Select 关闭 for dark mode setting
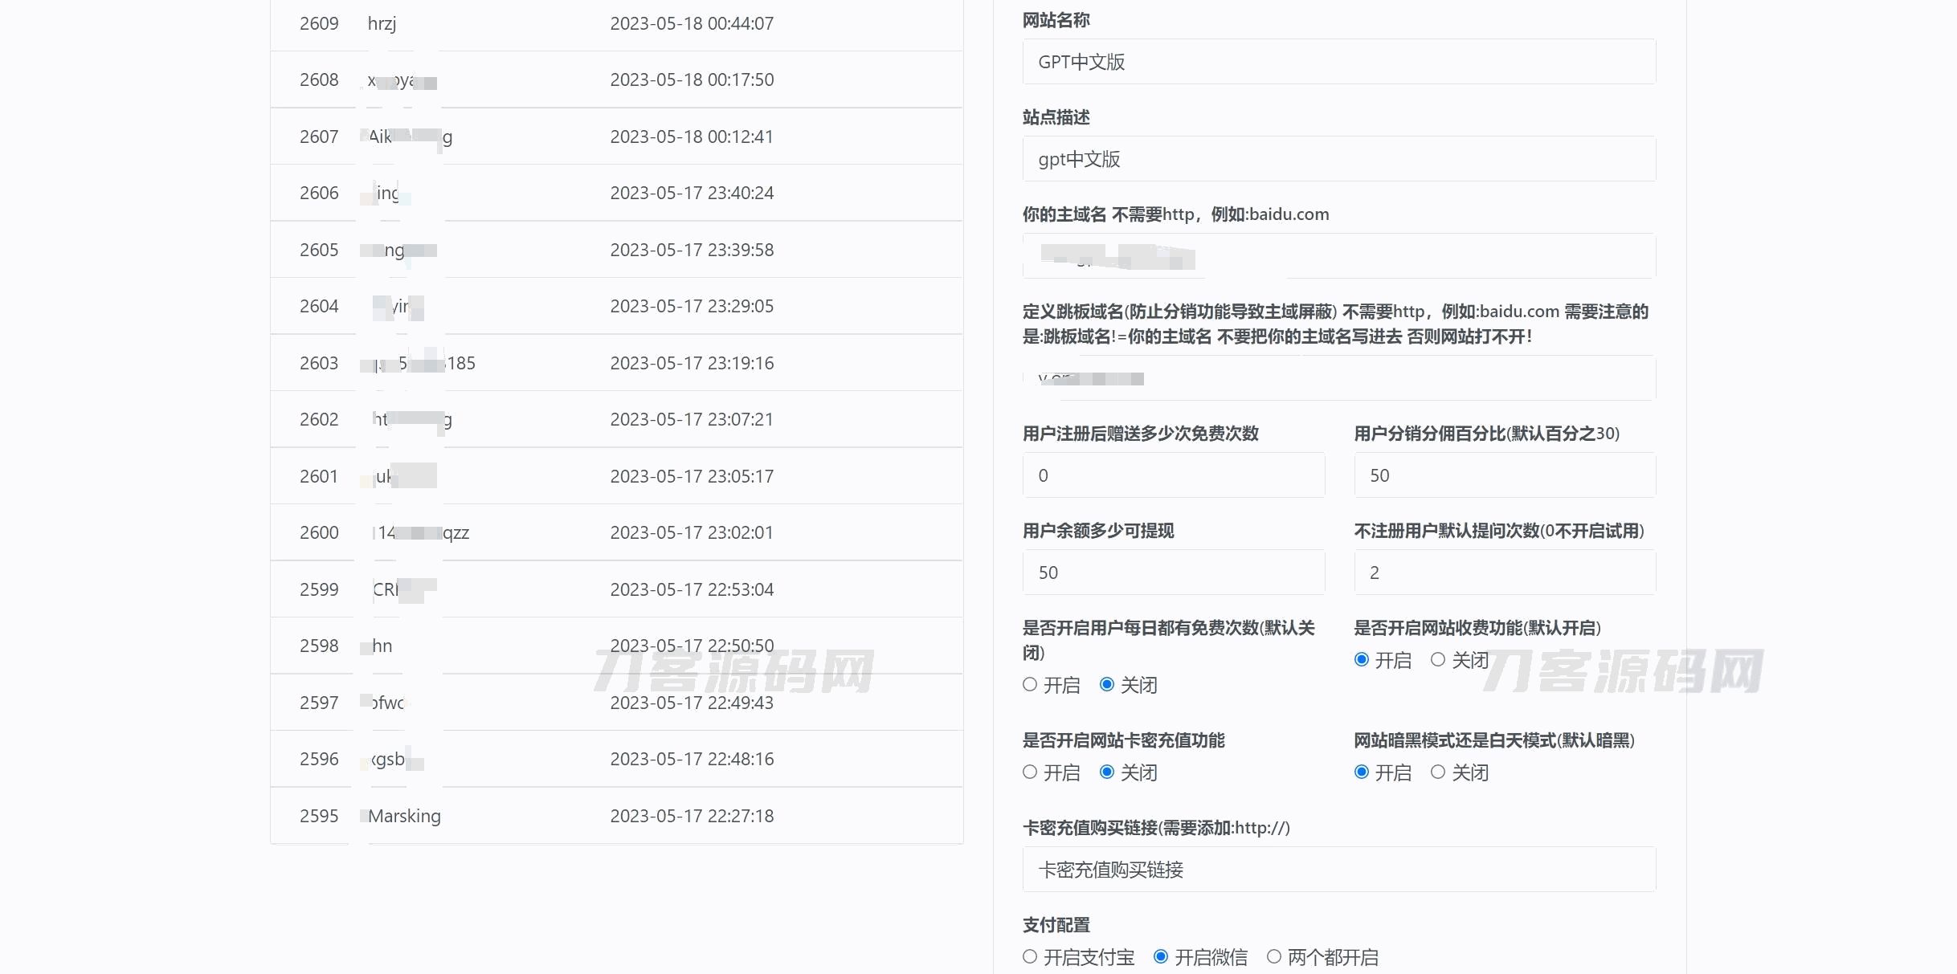The height and width of the screenshot is (974, 1957). pos(1439,772)
